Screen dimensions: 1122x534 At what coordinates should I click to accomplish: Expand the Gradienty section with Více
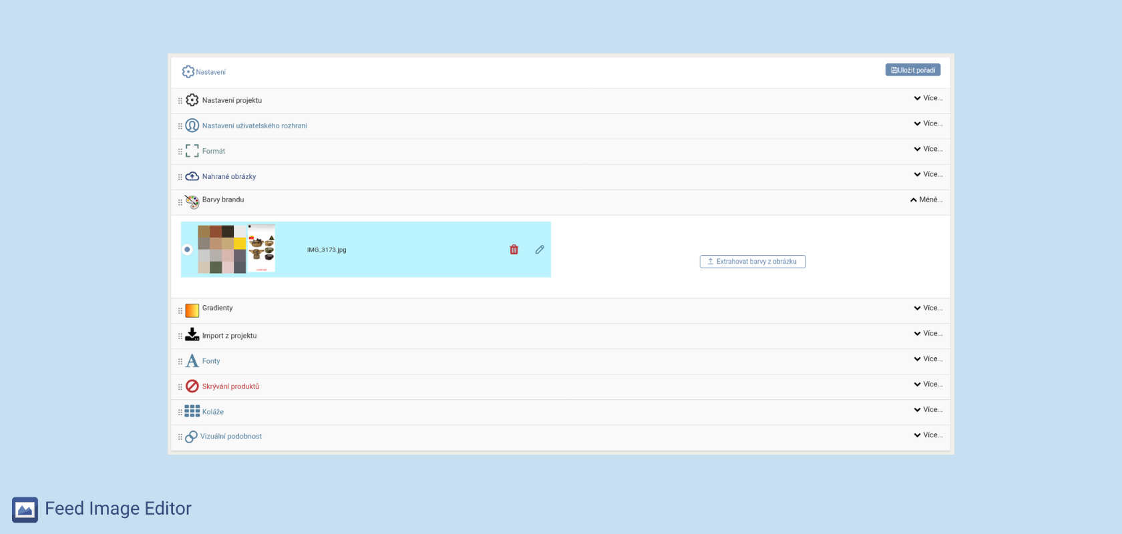(x=928, y=308)
